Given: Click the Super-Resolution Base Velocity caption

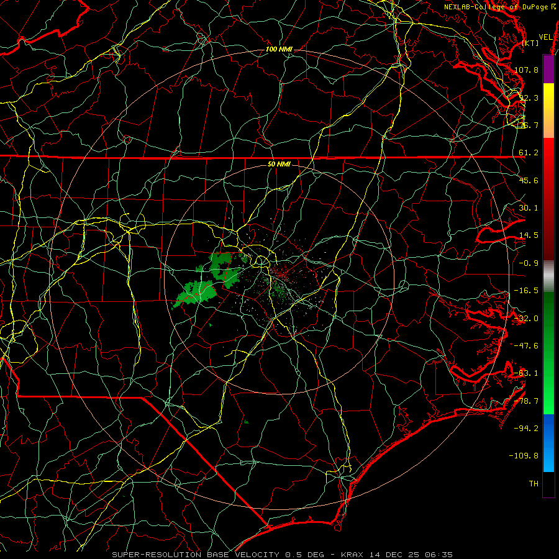Looking at the screenshot, I should [282, 555].
